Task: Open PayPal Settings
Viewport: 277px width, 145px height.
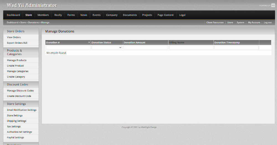Action: 15,138
